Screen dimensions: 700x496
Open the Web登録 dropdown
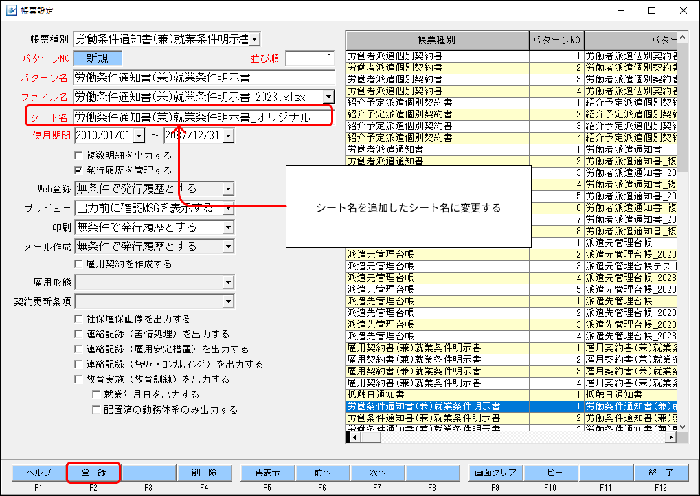click(x=228, y=189)
